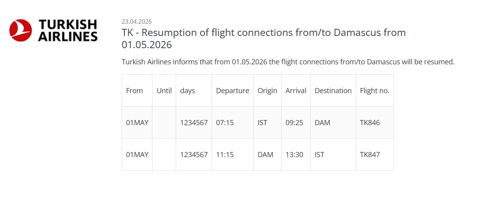
Task: Click the announcement paragraph about resumed connections
Action: tap(288, 62)
